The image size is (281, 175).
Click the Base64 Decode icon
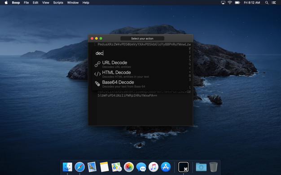(x=97, y=84)
